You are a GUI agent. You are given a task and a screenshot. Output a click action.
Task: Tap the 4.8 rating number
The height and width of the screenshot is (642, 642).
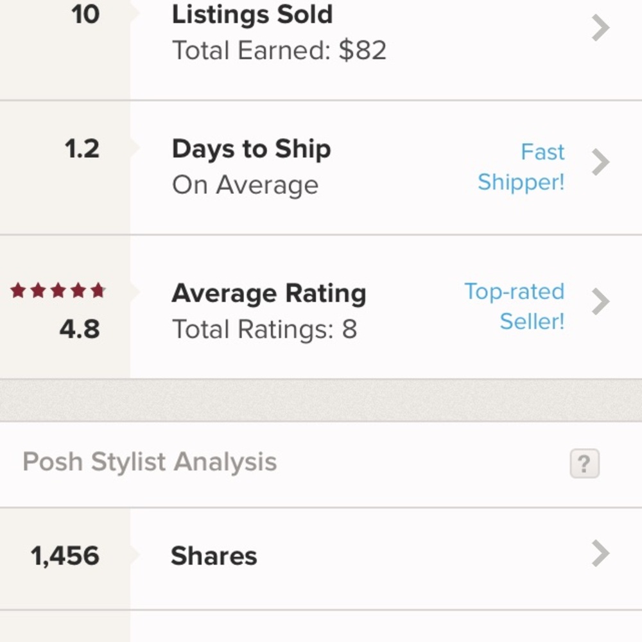(80, 329)
